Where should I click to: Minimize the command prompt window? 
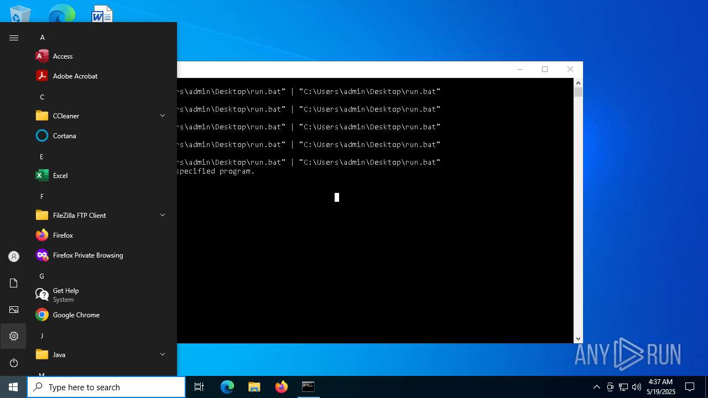click(519, 69)
